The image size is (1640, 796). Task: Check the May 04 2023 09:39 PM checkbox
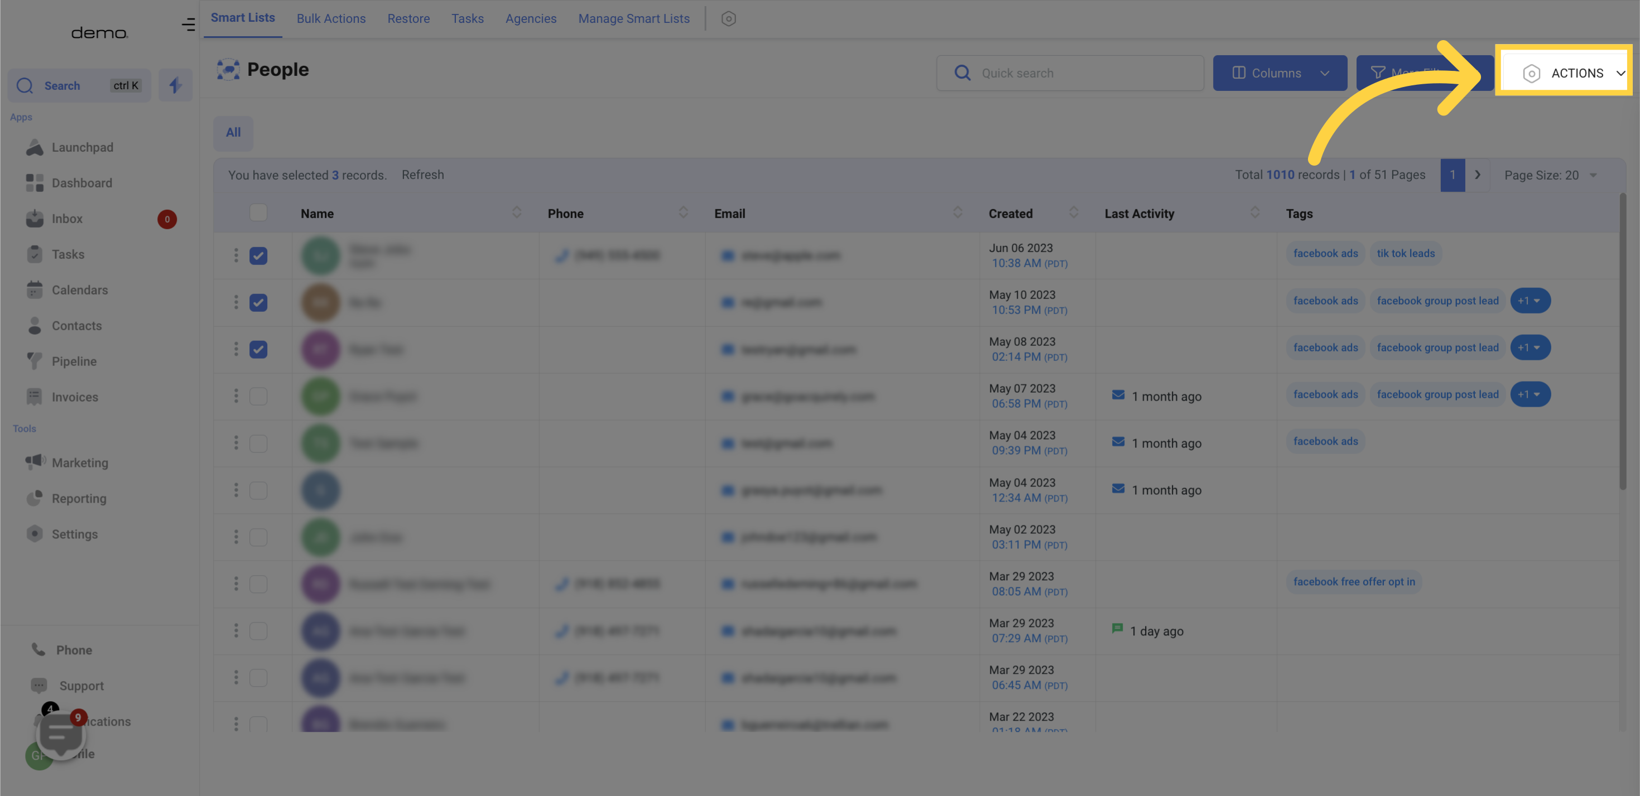pos(258,443)
